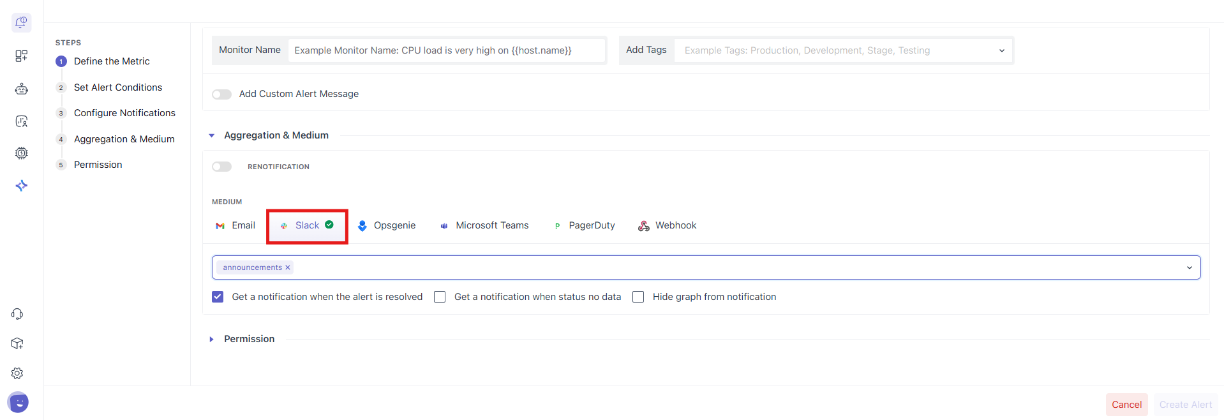Collapse the Aggregation & Medium section
Viewport: 1224px width, 420px height.
point(212,135)
